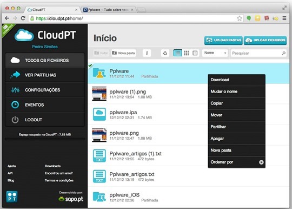Click the PT logo in sidebar footer
The height and width of the screenshot is (209, 292).
tap(12, 197)
